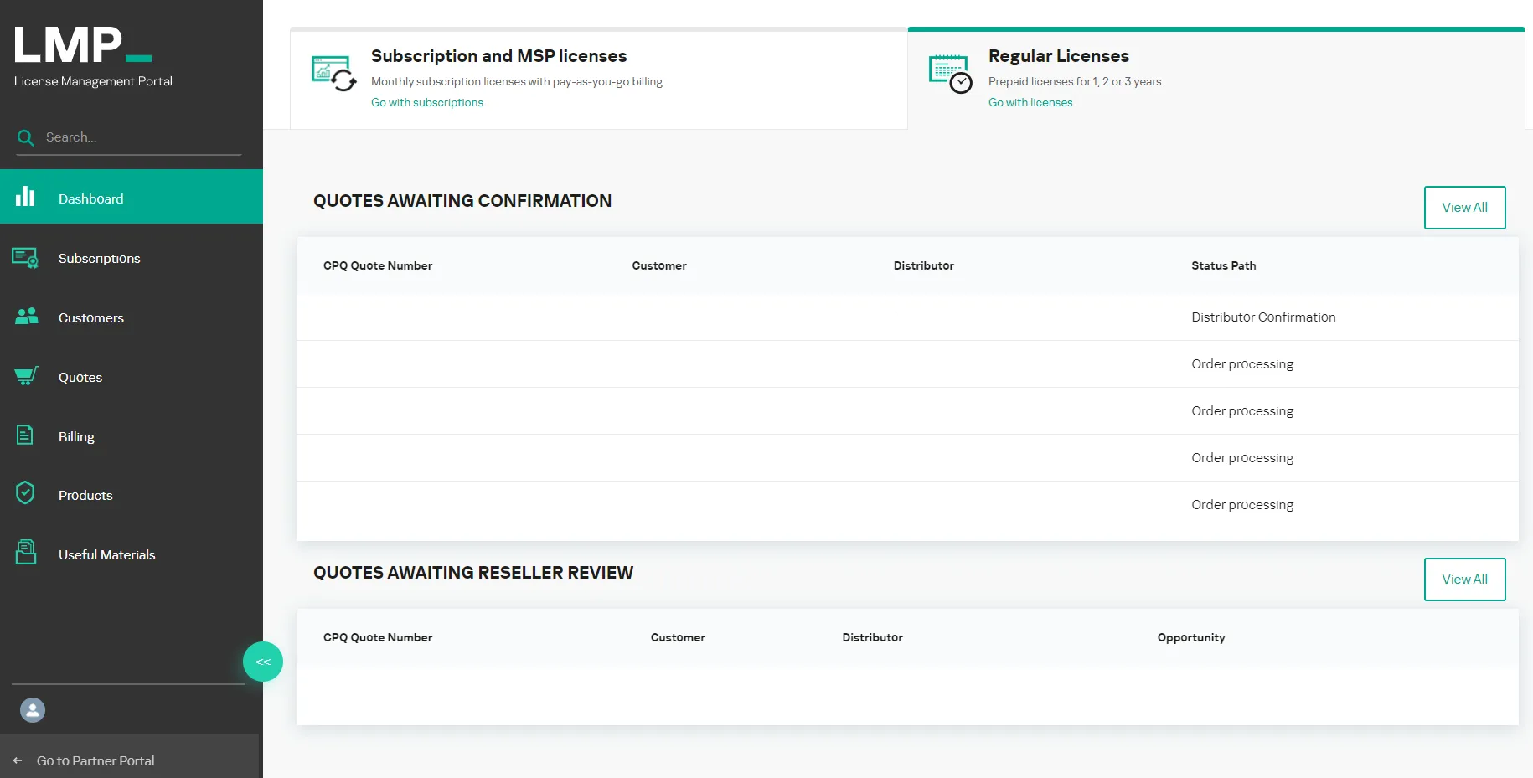Collapse the sidebar with the << chevron
The height and width of the screenshot is (778, 1533).
tap(262, 661)
